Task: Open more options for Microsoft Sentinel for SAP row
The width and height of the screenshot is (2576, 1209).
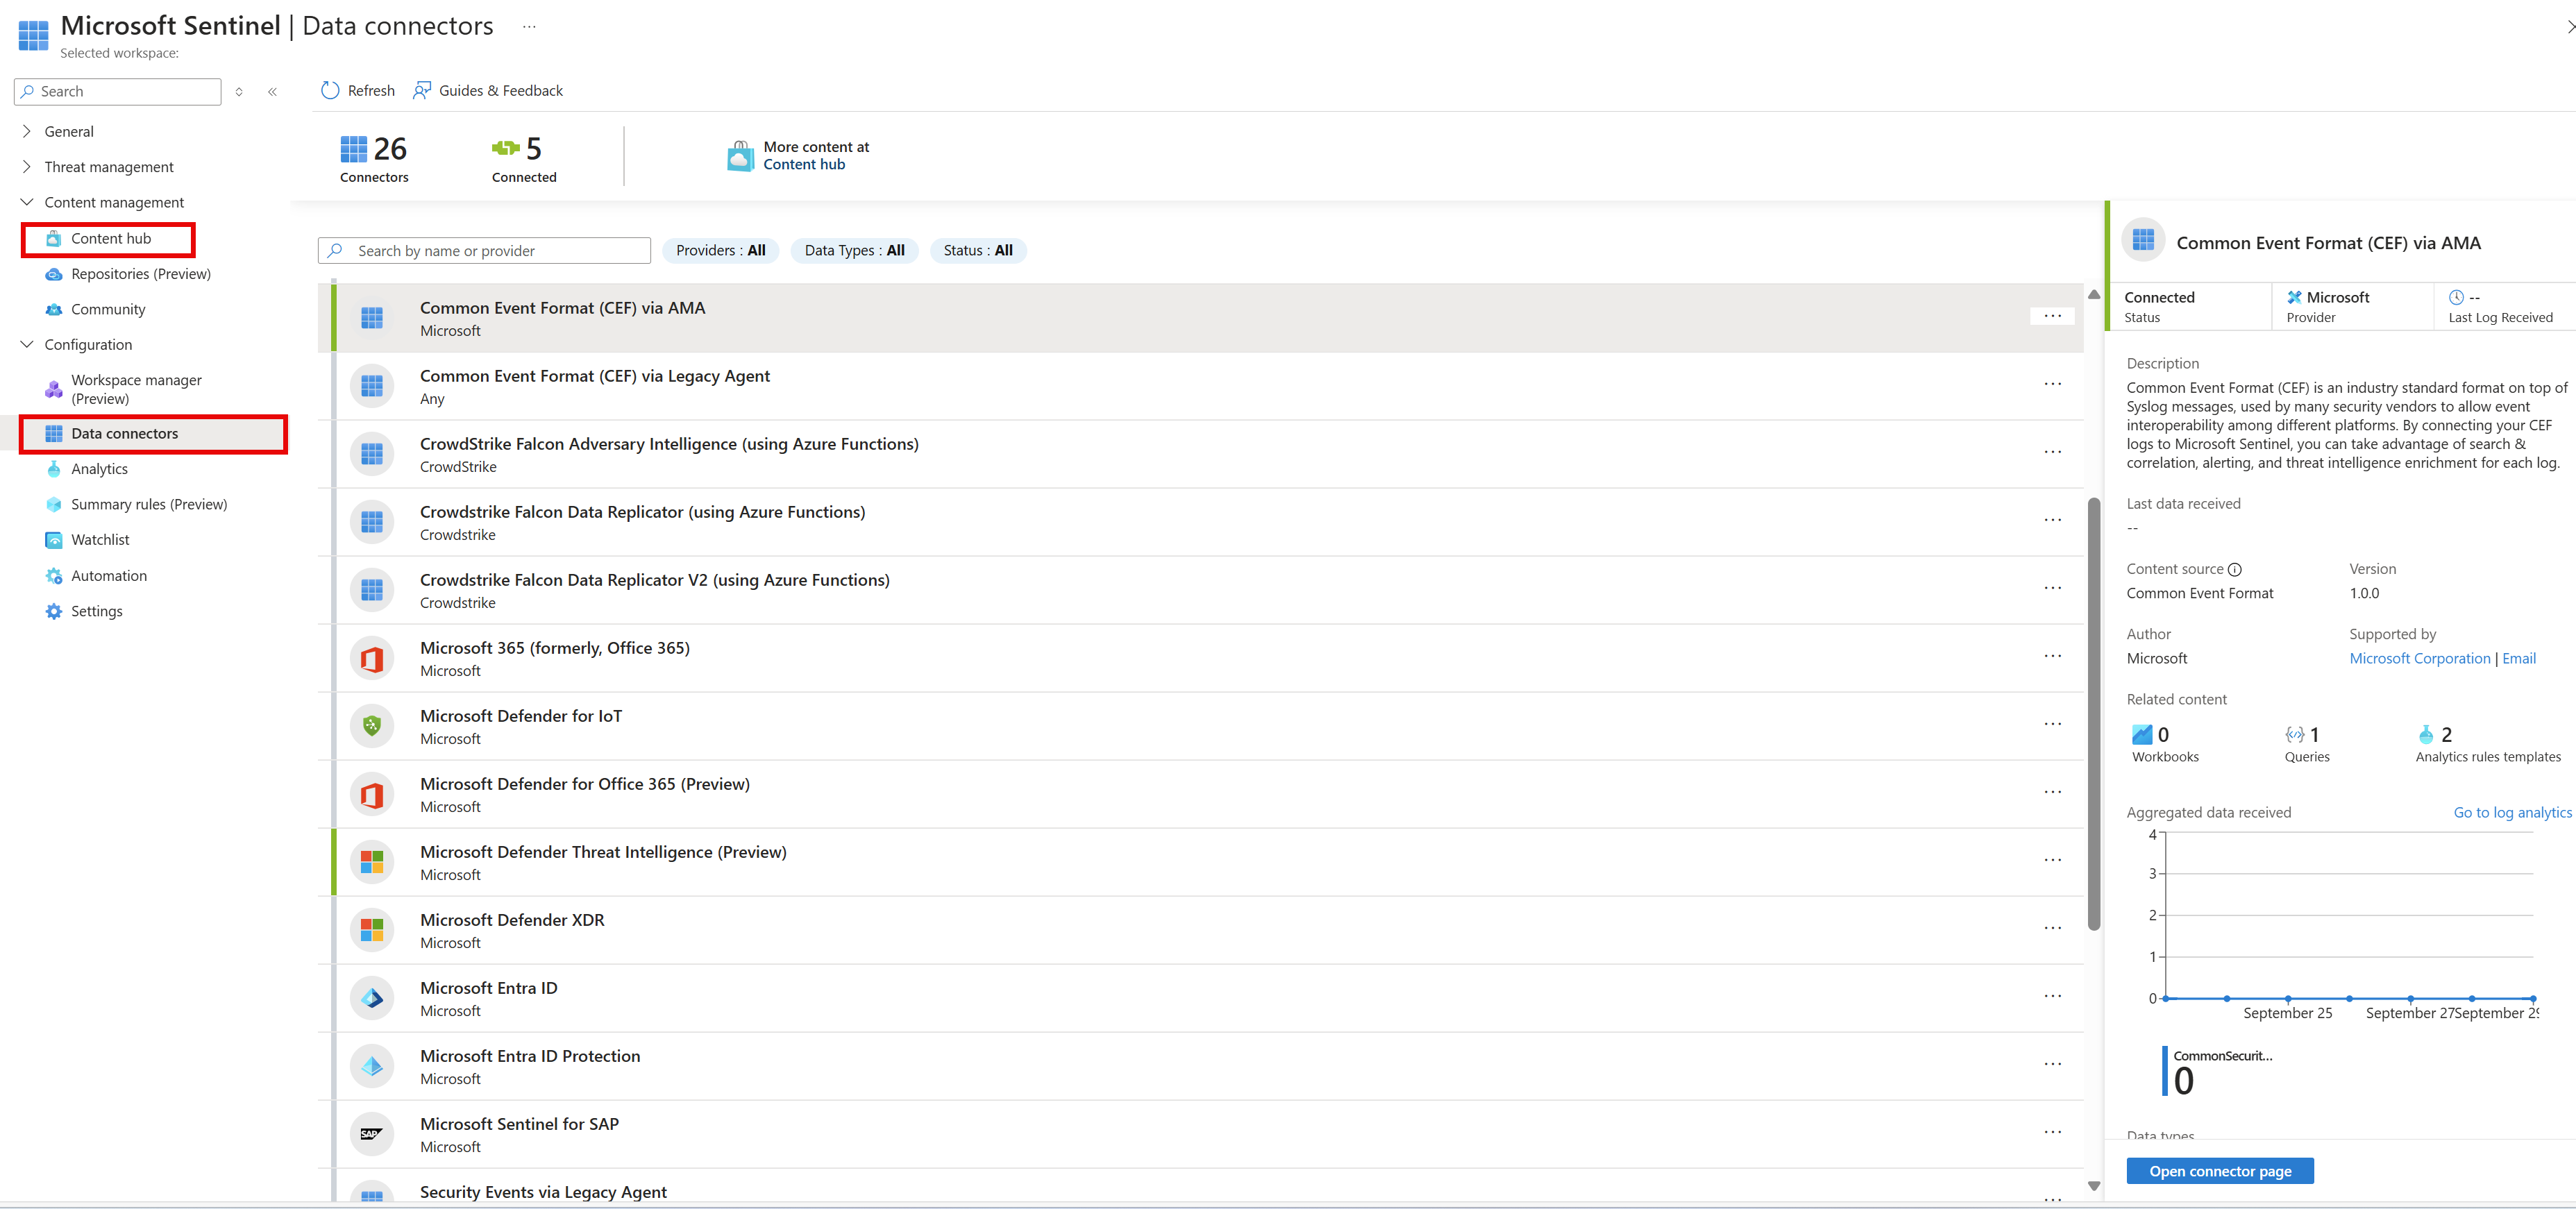Action: tap(2052, 1132)
